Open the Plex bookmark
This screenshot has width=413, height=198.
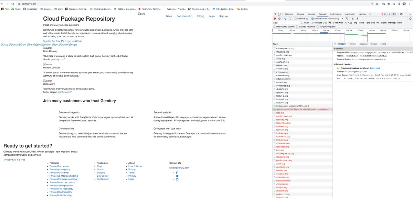coord(5,9)
